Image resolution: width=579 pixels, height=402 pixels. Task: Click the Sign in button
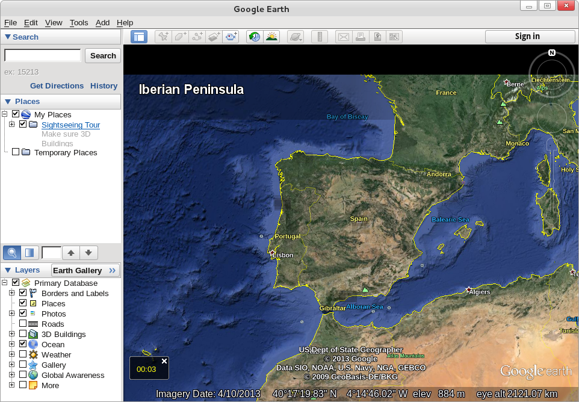[527, 36]
